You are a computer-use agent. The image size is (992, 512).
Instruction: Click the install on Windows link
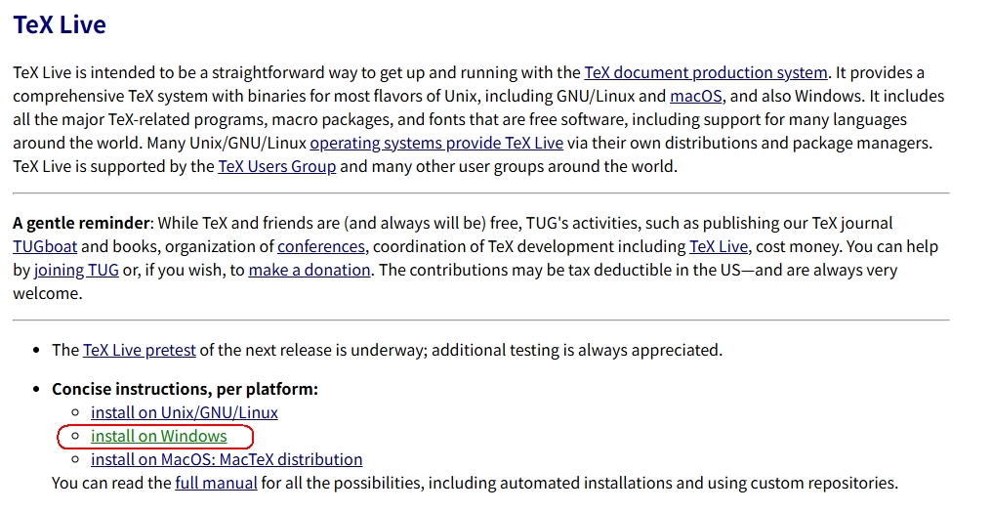[x=158, y=436]
